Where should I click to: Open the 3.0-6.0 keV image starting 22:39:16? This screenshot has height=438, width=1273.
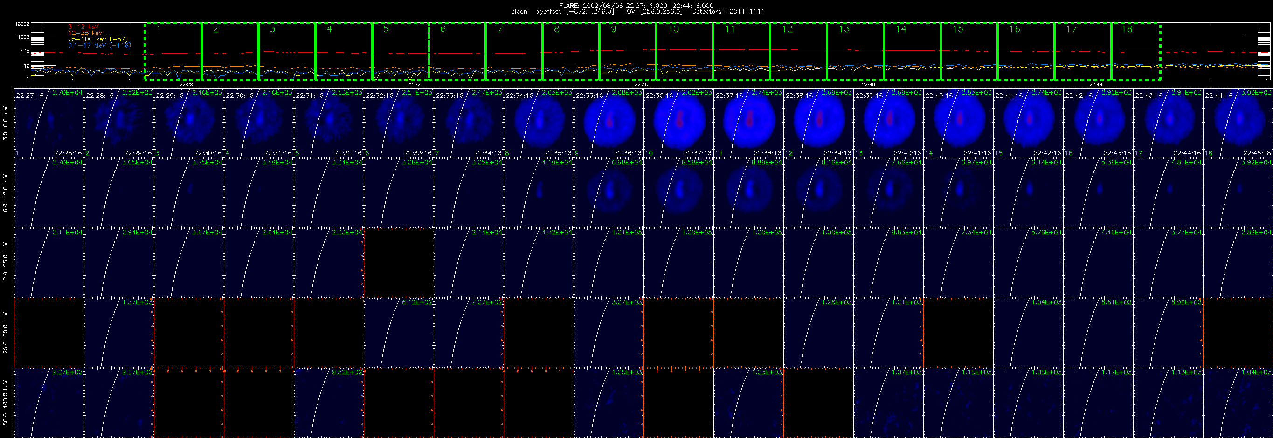click(x=888, y=123)
